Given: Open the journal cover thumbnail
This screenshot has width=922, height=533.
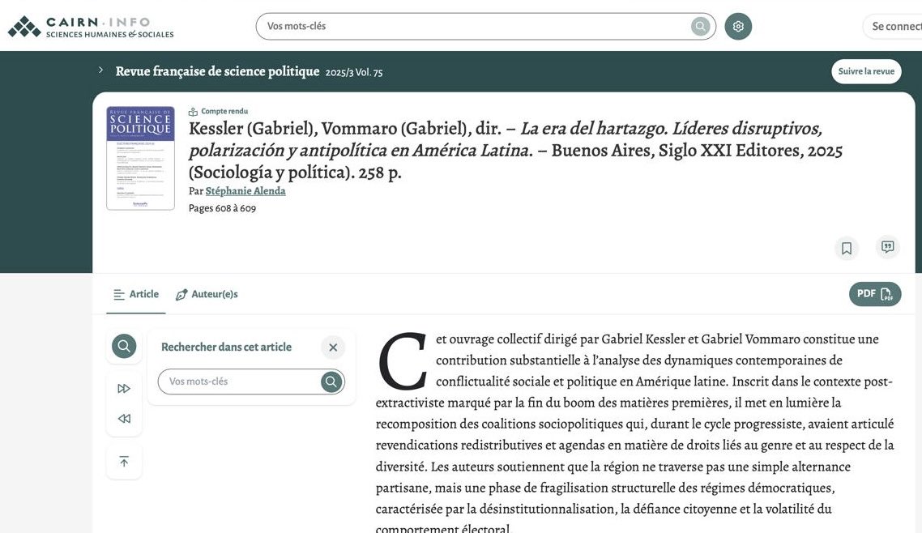Looking at the screenshot, I should pos(139,158).
